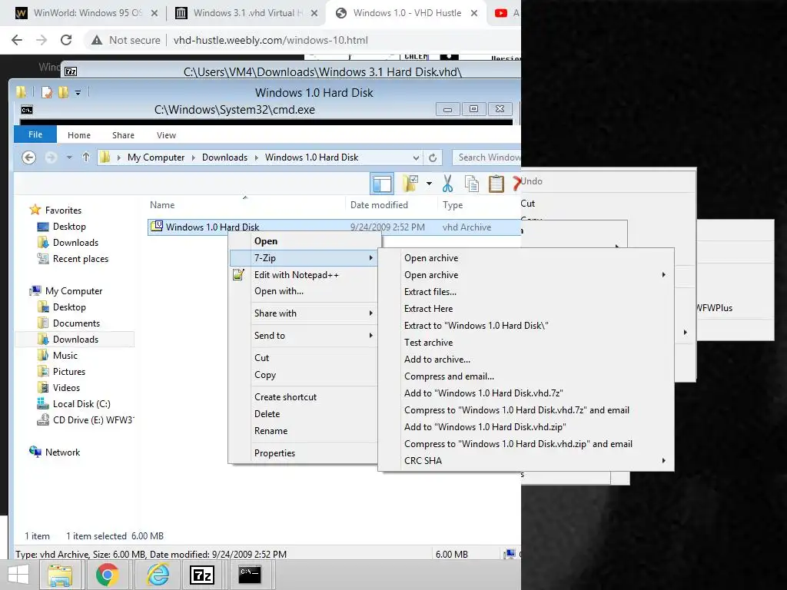Expand the address bar history dropdown

[x=416, y=158]
